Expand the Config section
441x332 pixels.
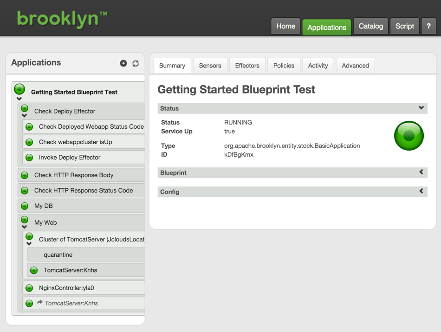click(421, 192)
